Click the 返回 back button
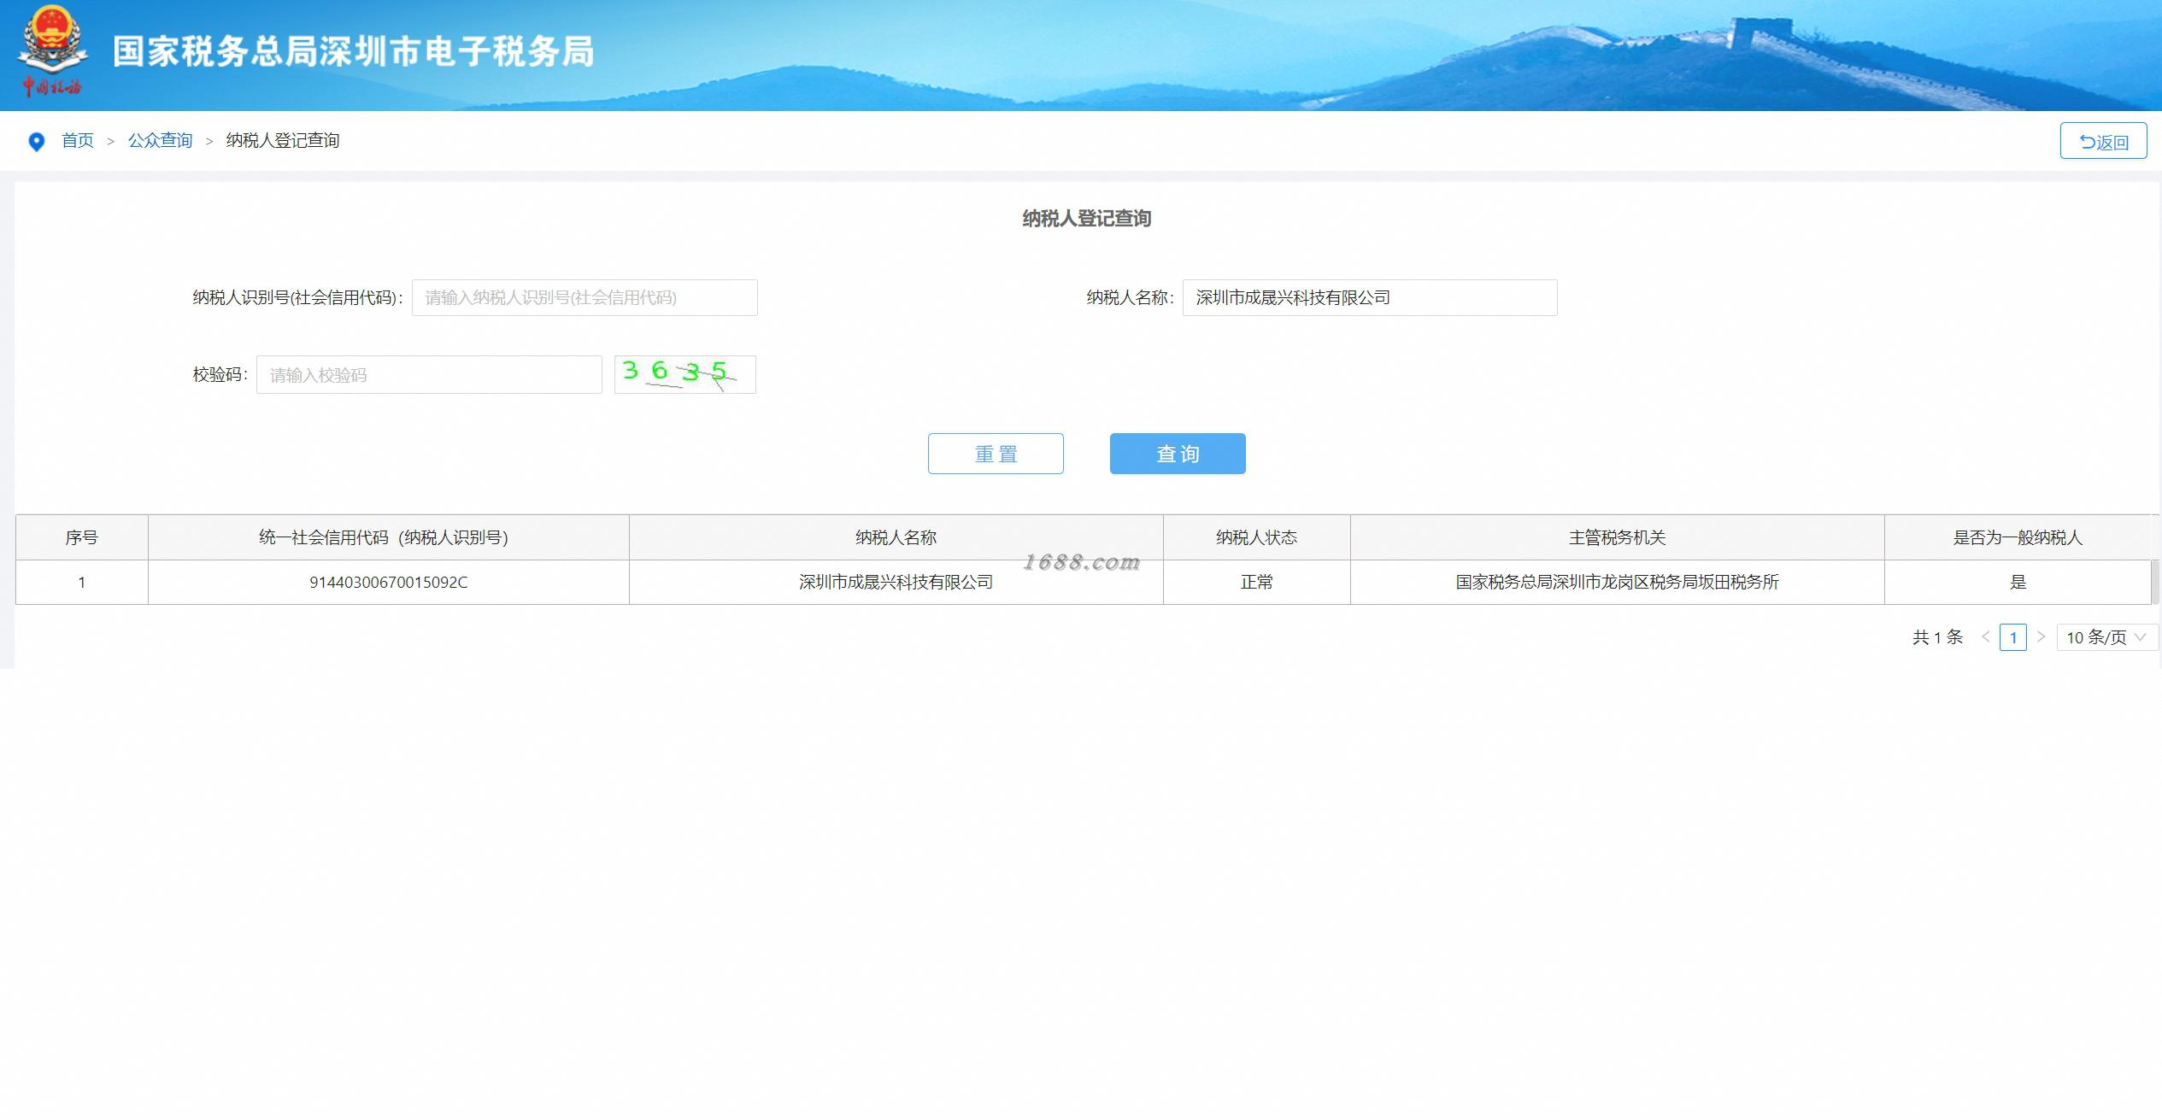Viewport: 2162px width, 1120px height. point(2102,142)
